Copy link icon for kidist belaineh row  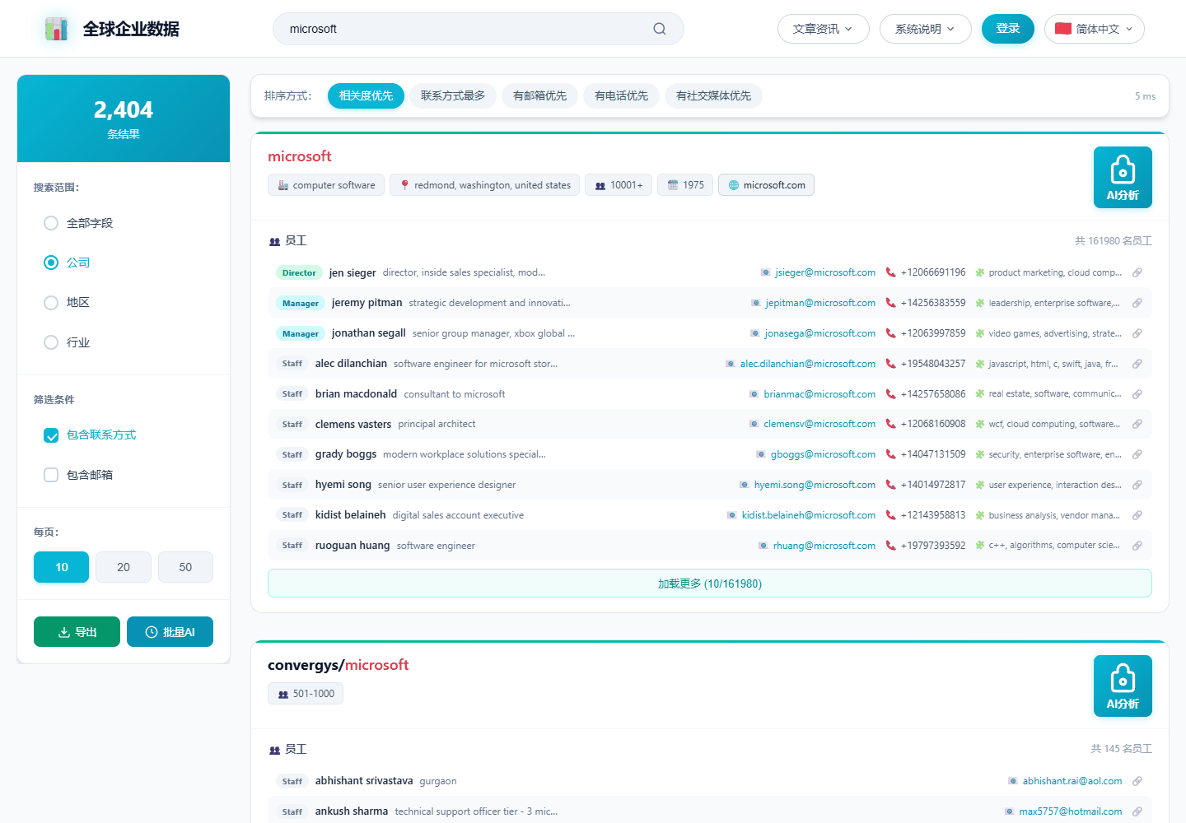[1137, 515]
